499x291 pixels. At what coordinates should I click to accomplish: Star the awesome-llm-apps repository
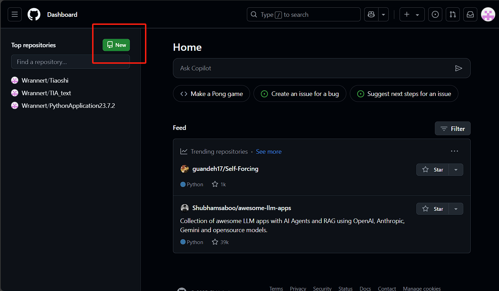pyautogui.click(x=432, y=209)
